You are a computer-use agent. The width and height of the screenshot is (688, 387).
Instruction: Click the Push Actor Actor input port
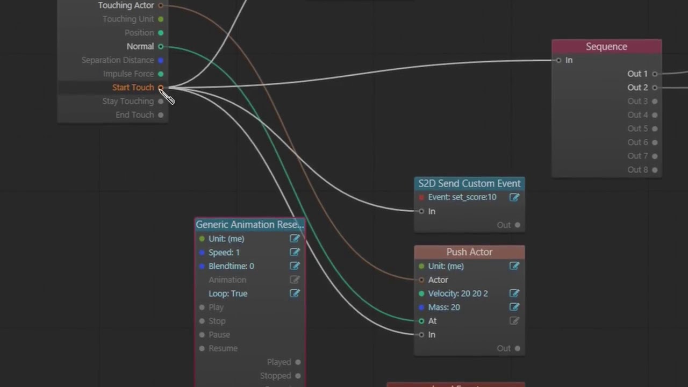pos(421,279)
